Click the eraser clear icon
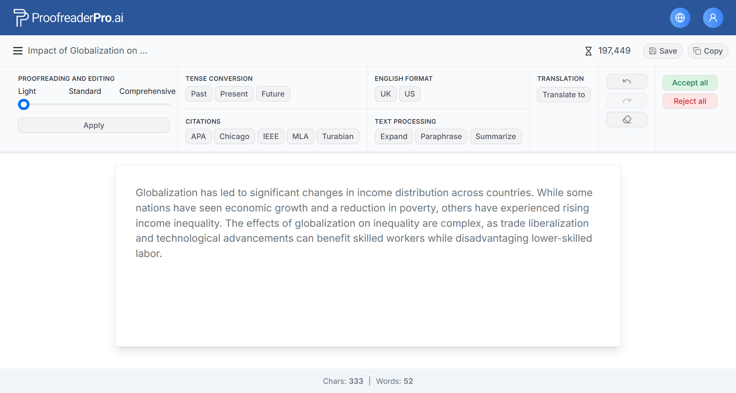This screenshot has width=736, height=393. pos(626,120)
